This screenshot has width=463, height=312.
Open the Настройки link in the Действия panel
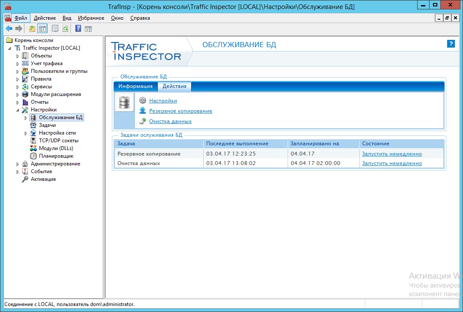(x=163, y=101)
